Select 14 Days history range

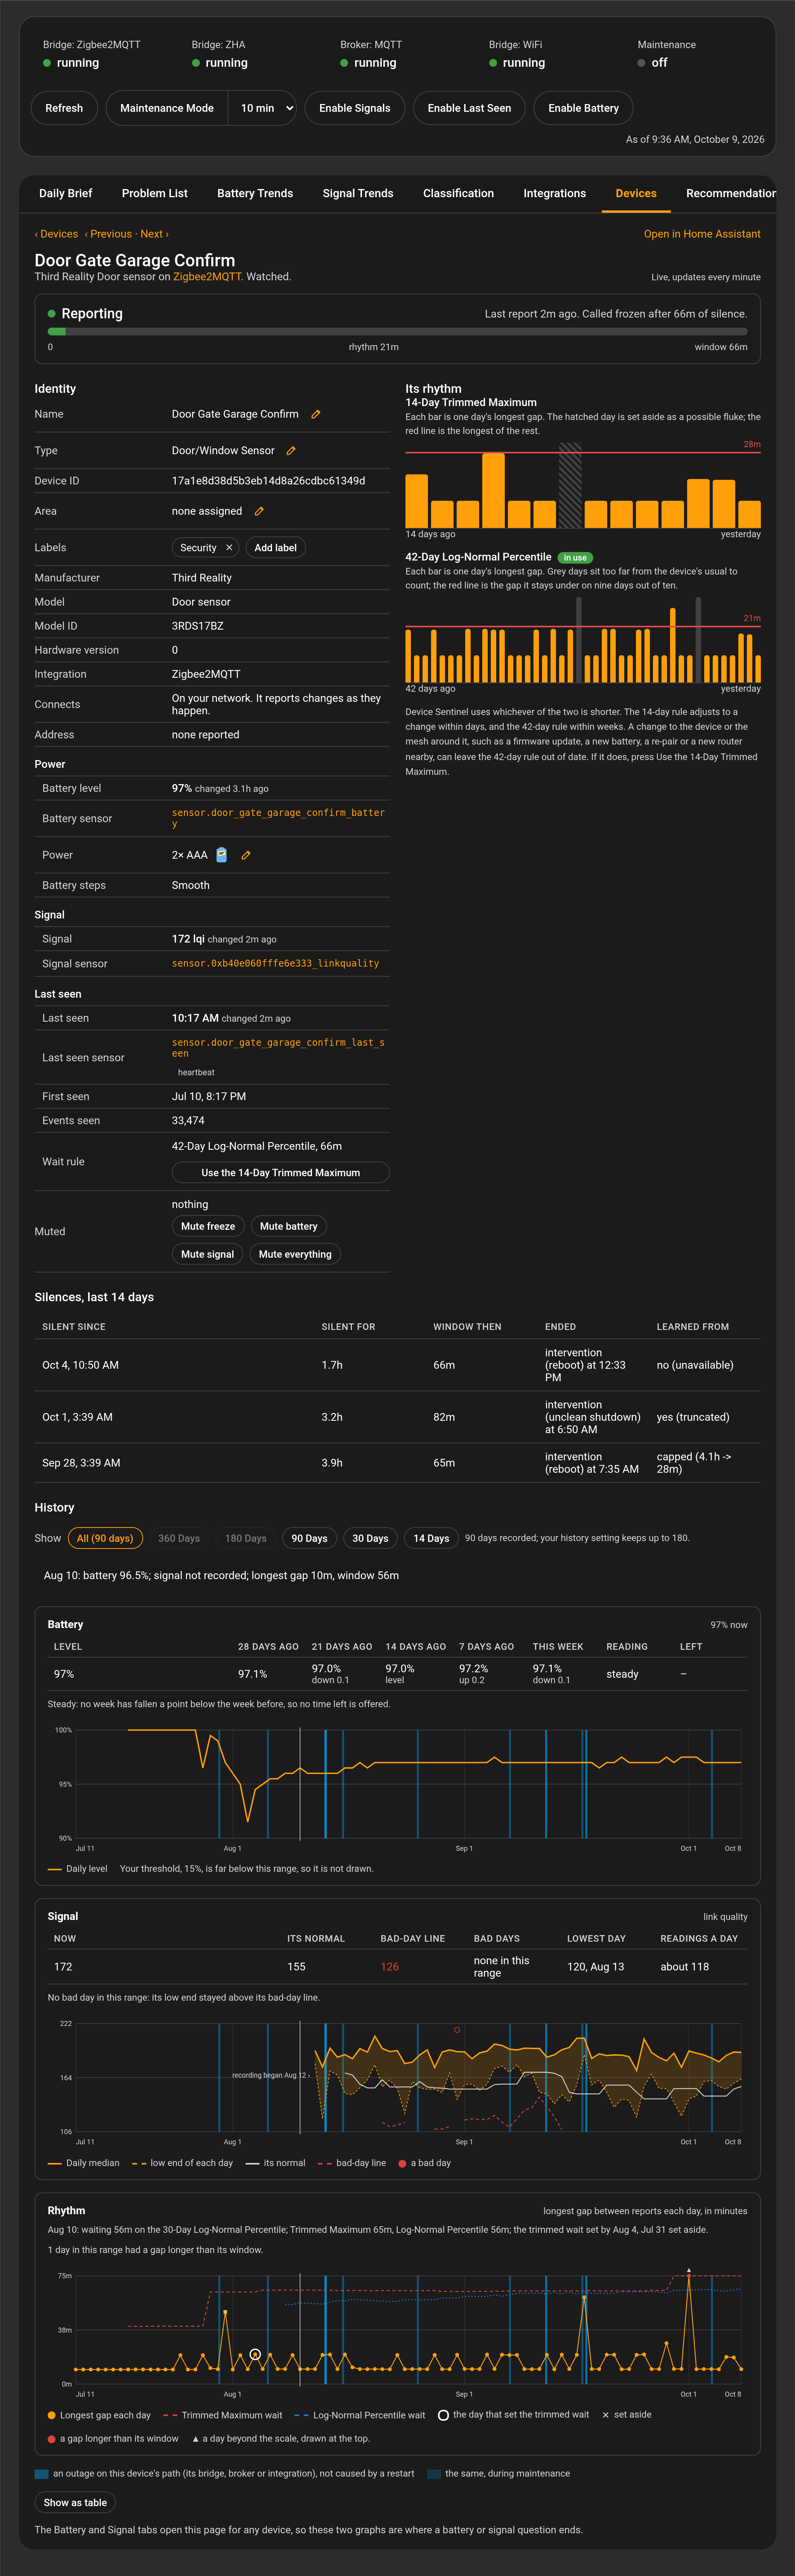pyautogui.click(x=431, y=1538)
